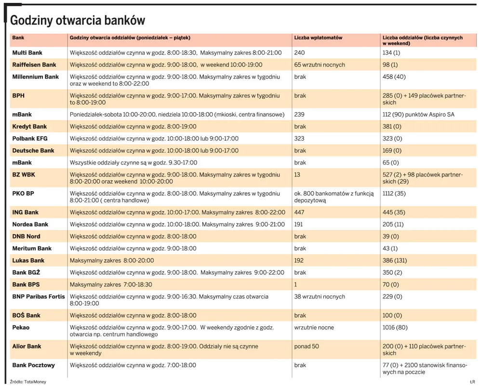This screenshot has width=482, height=389.
Task: Click the Źródło: TotalMoney source text
Action: click(x=28, y=382)
